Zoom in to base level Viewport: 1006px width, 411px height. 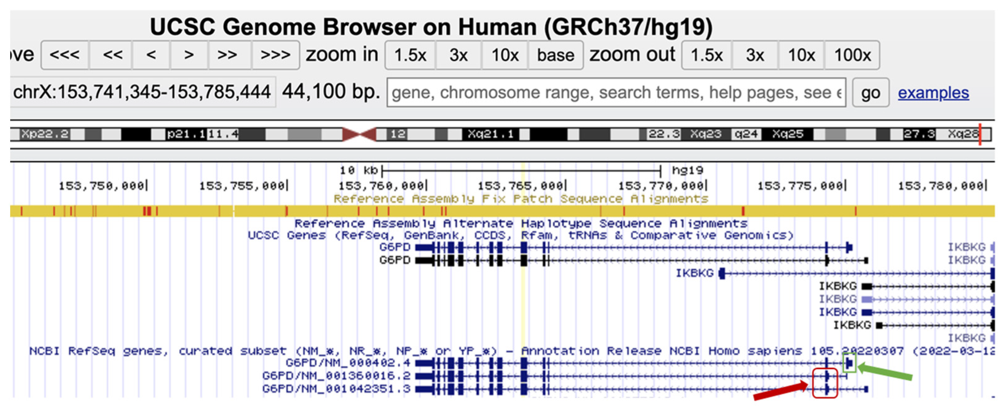555,55
